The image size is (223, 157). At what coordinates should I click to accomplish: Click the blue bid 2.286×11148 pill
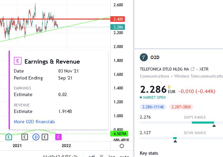coord(153,107)
